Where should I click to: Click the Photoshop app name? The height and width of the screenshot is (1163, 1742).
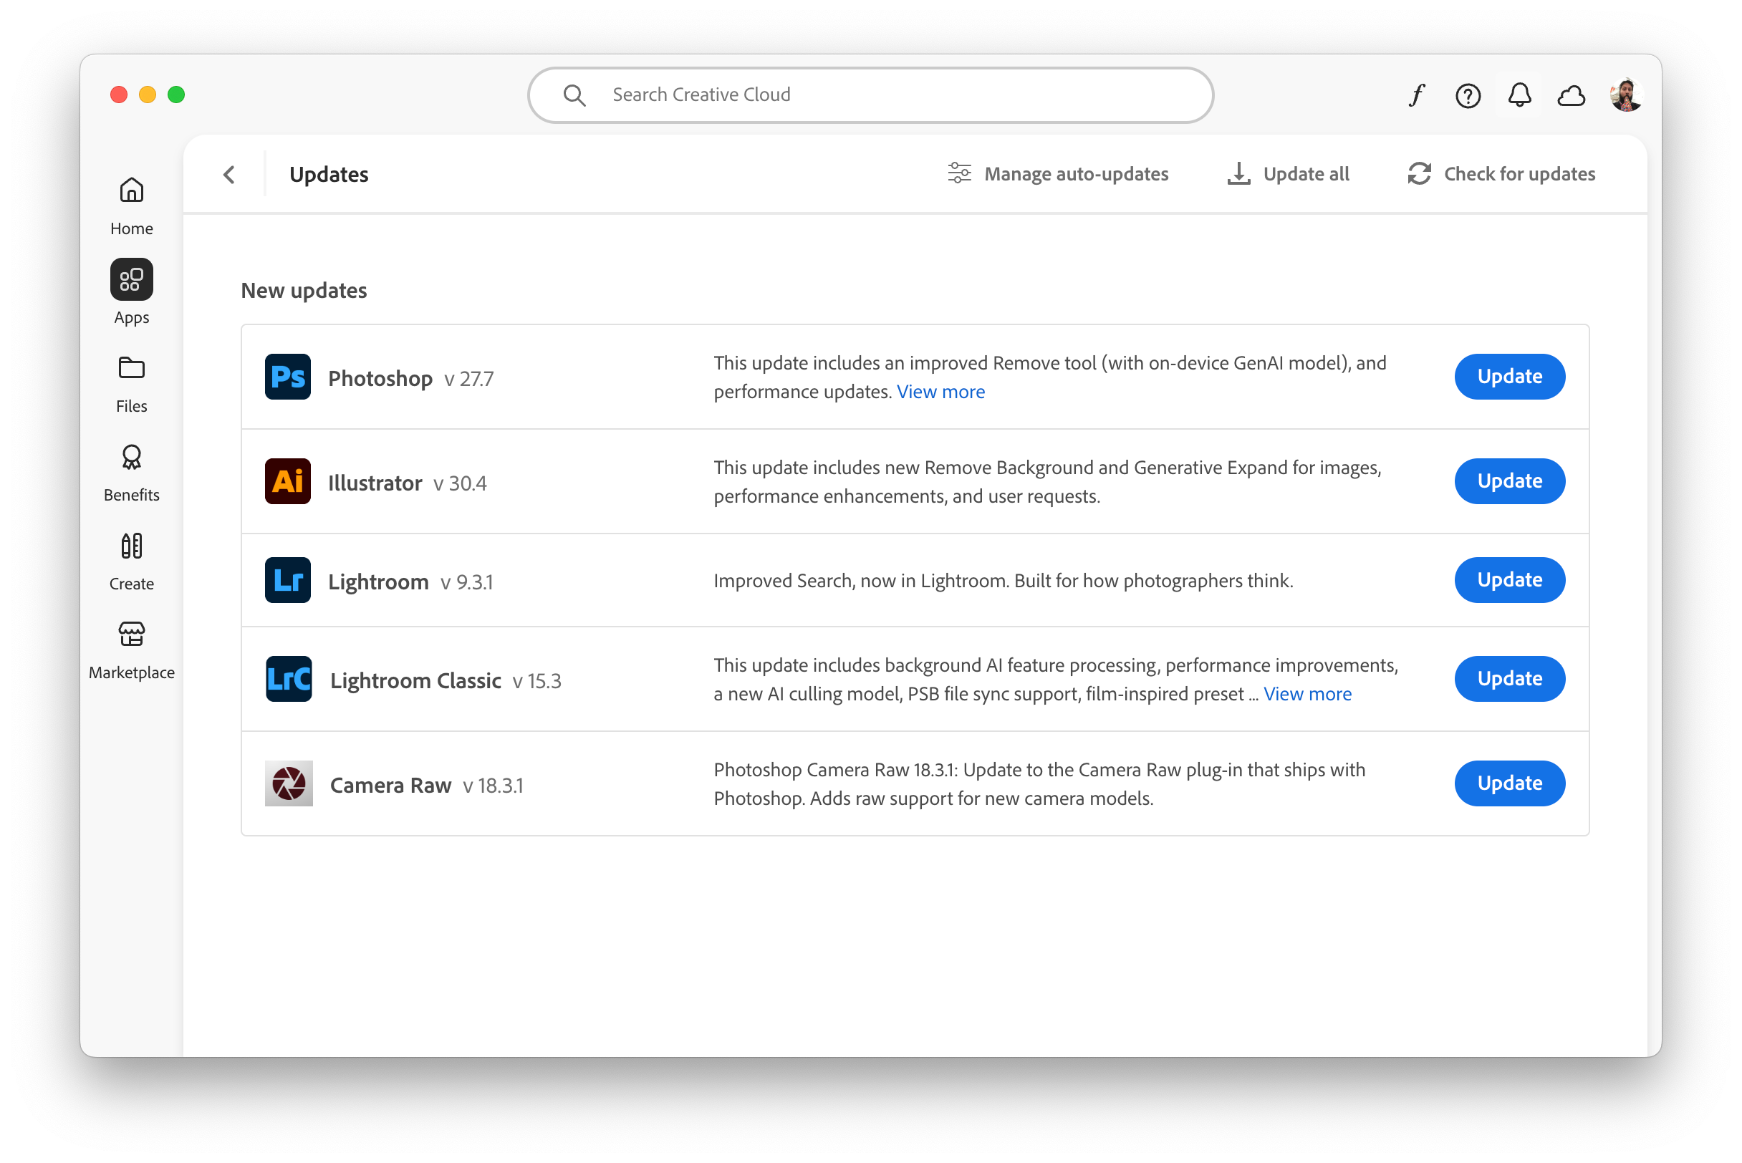pyautogui.click(x=380, y=378)
